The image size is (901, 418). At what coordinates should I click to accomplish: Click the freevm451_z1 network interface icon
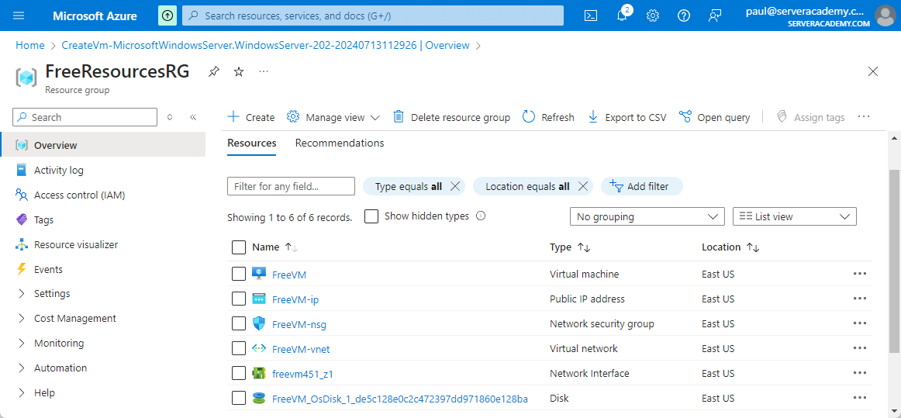[258, 373]
